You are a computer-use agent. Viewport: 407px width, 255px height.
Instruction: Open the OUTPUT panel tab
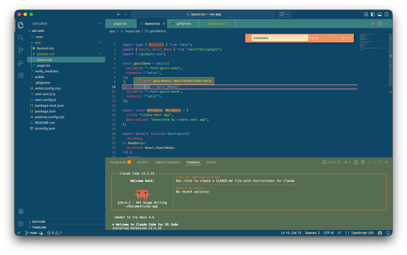143,162
